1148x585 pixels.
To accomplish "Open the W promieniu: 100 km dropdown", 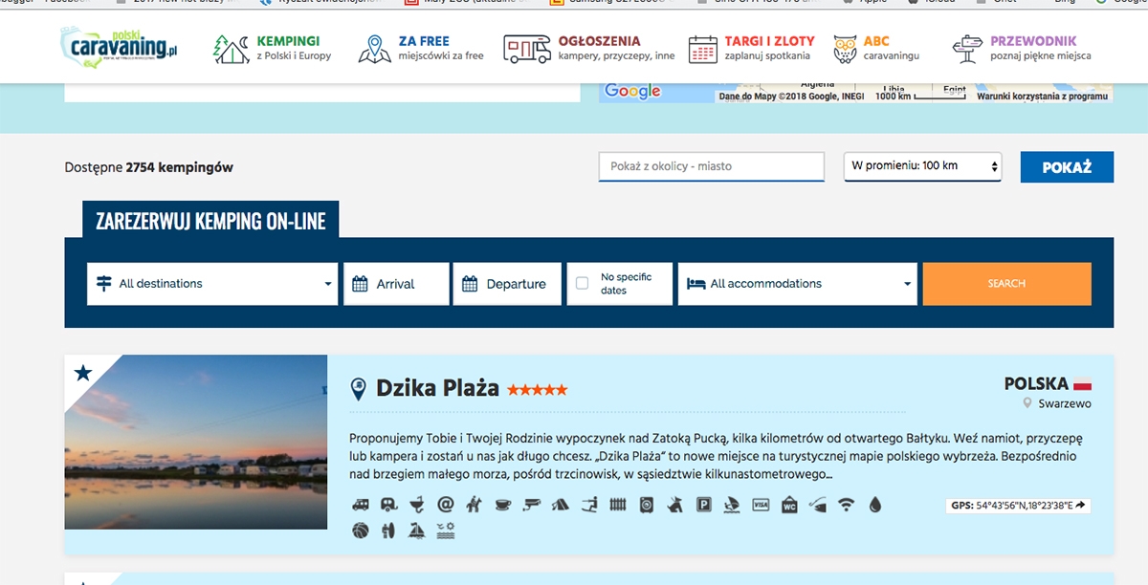I will pyautogui.click(x=922, y=166).
